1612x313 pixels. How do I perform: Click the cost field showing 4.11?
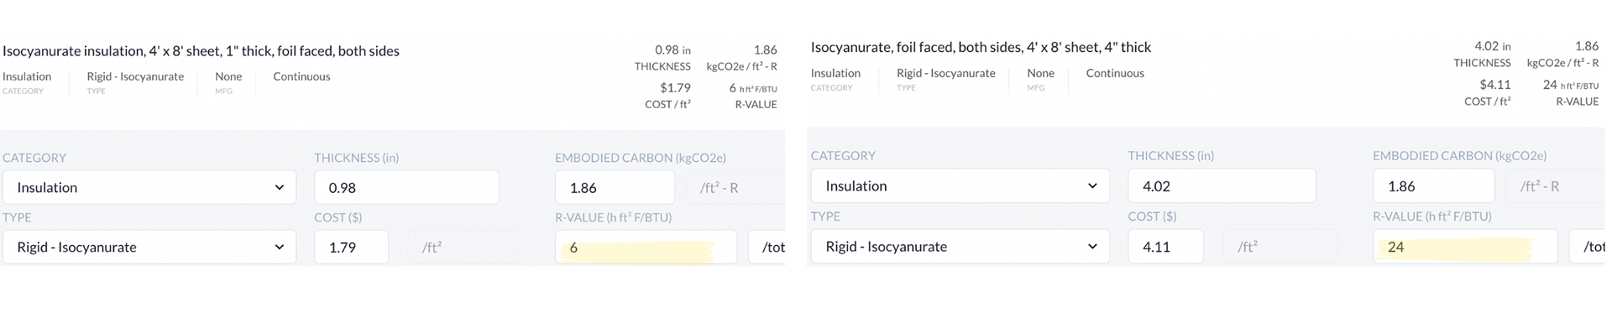1165,246
